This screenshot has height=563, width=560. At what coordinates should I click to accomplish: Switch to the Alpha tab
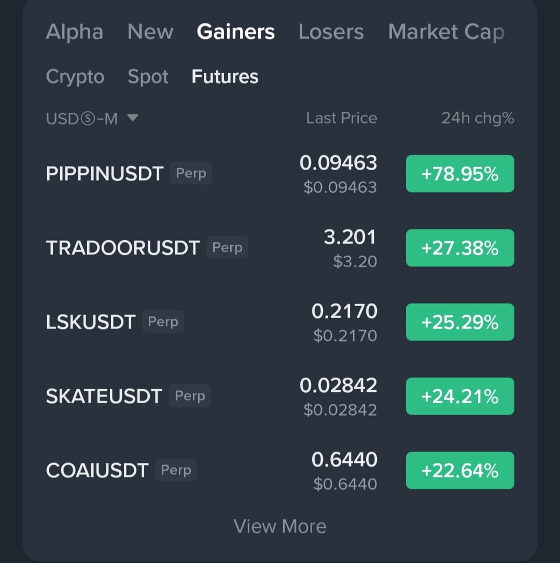[74, 32]
